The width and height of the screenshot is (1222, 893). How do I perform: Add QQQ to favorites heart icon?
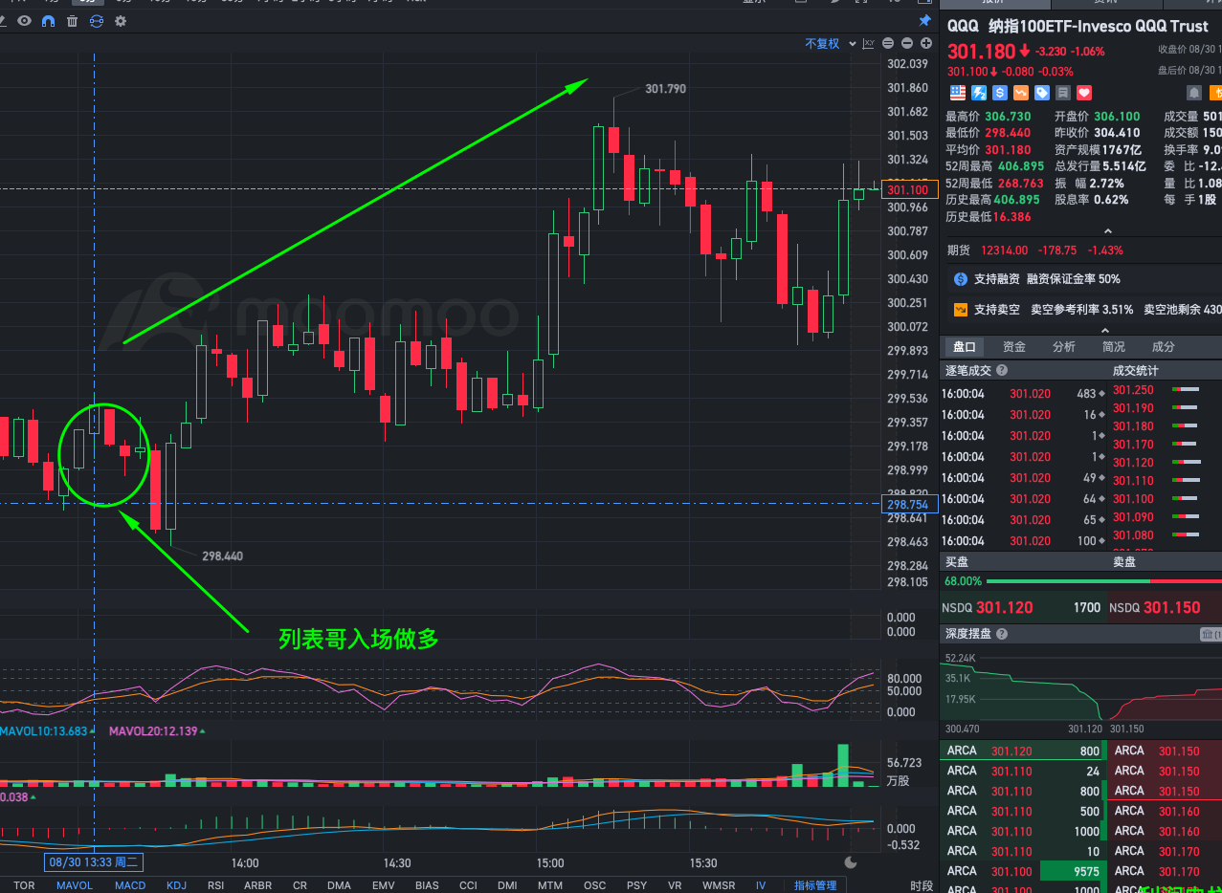click(1084, 93)
